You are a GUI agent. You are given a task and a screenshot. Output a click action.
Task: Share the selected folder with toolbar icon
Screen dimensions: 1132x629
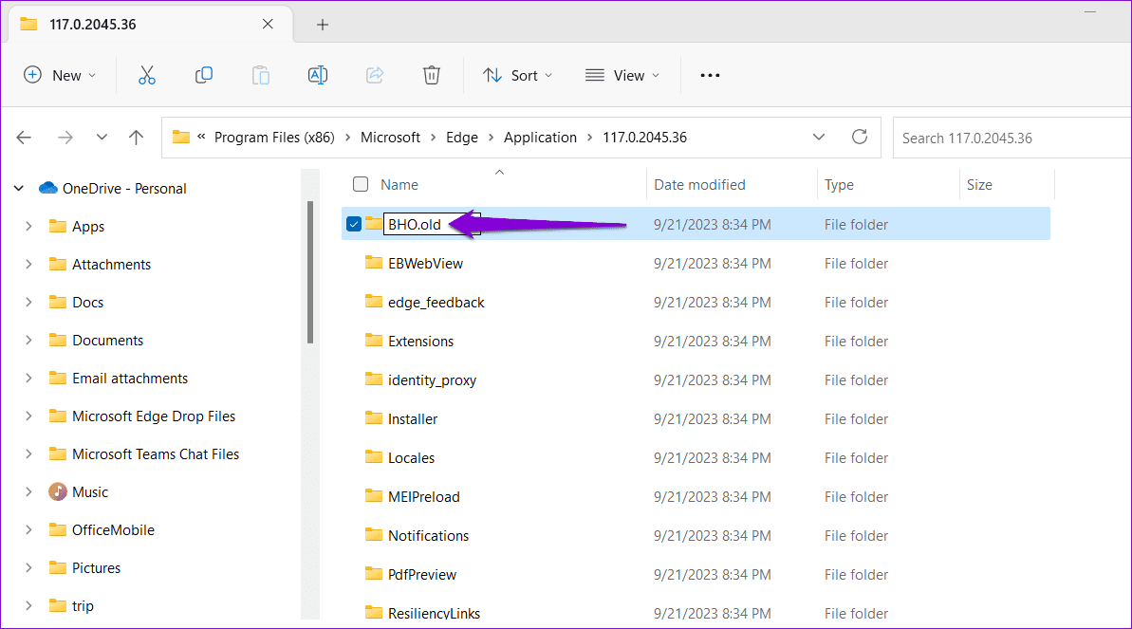(374, 75)
